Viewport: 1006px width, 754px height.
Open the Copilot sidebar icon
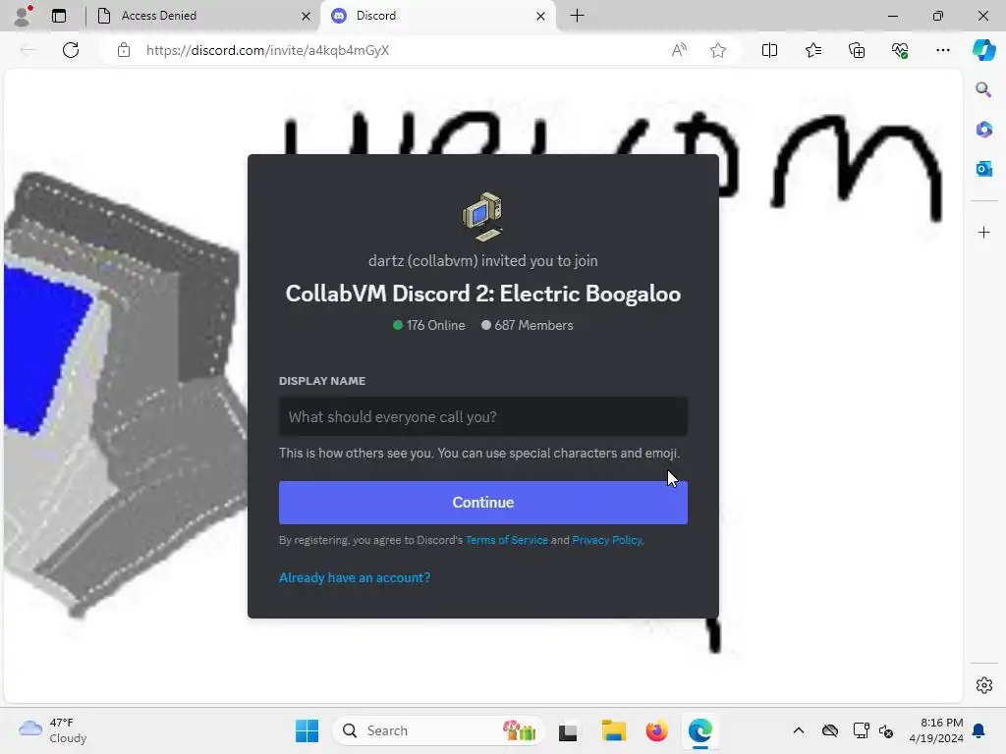(x=983, y=50)
